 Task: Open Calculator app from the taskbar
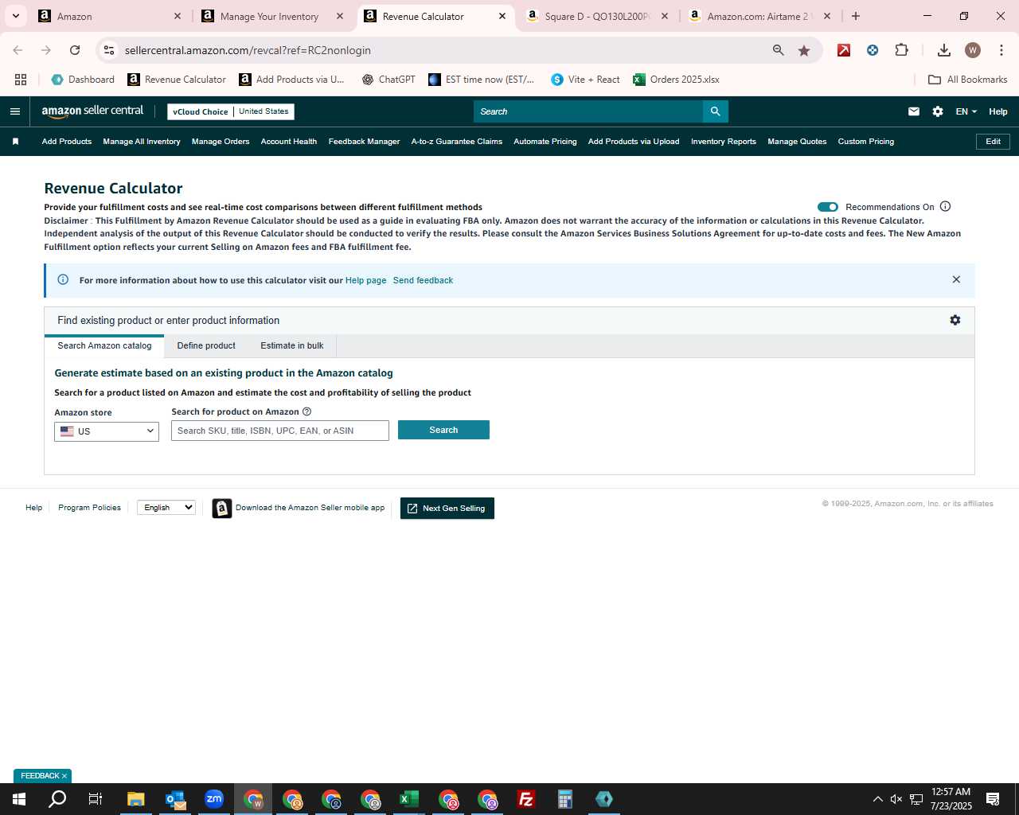[565, 799]
